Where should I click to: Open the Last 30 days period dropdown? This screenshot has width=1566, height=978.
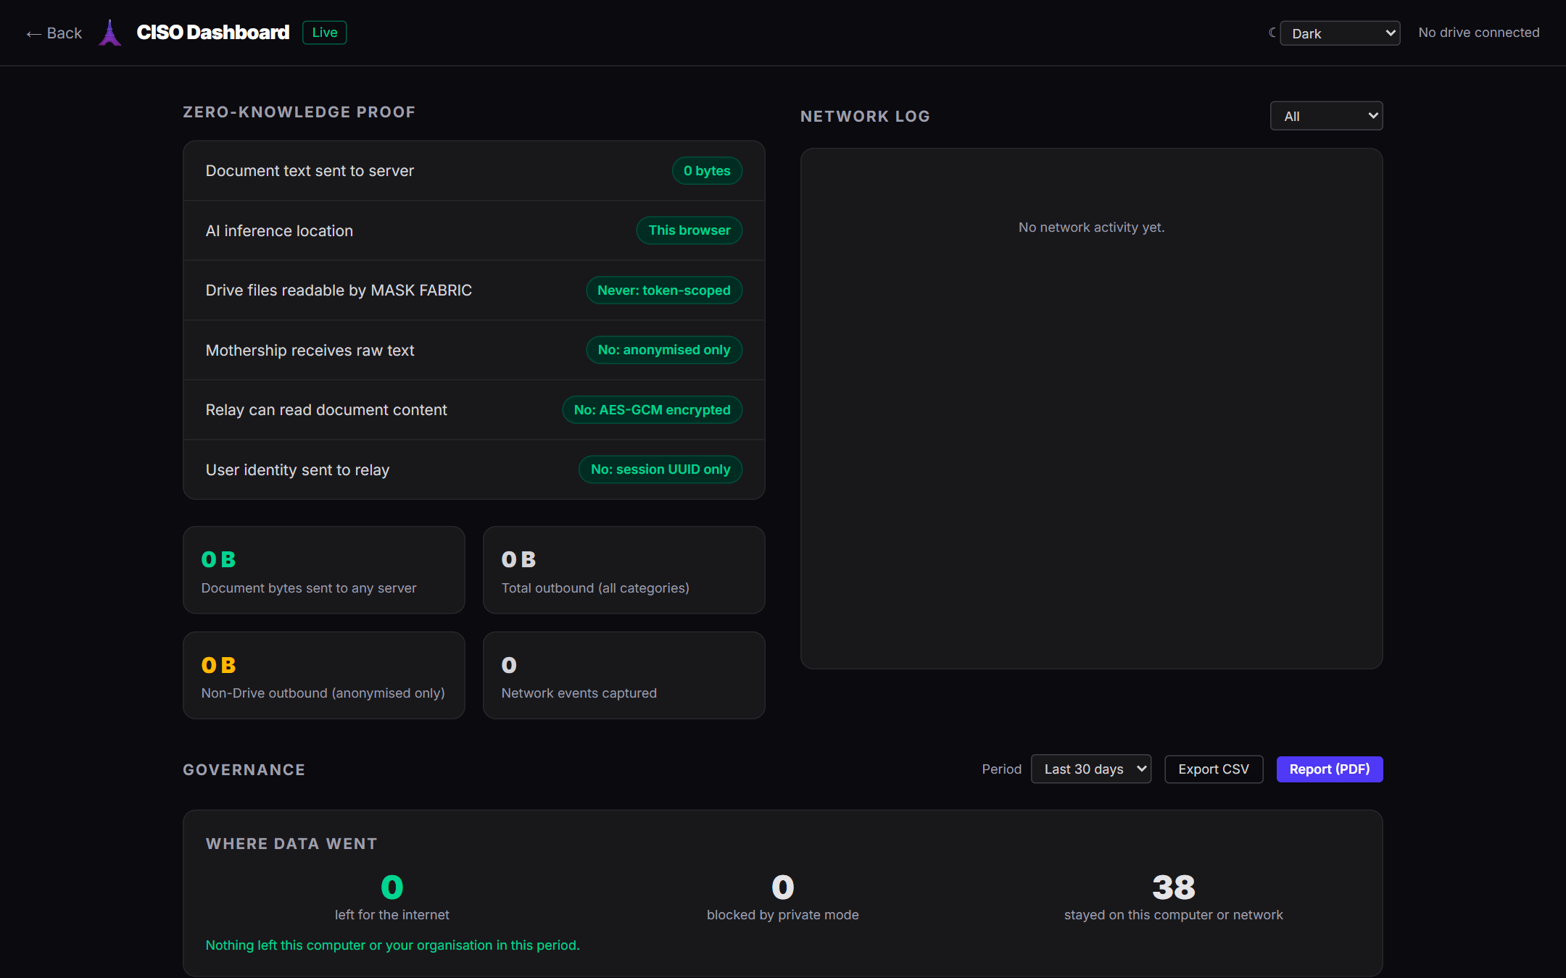click(x=1091, y=769)
